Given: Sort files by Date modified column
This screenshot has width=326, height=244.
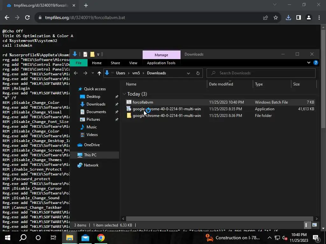Looking at the screenshot, I should click(x=221, y=84).
